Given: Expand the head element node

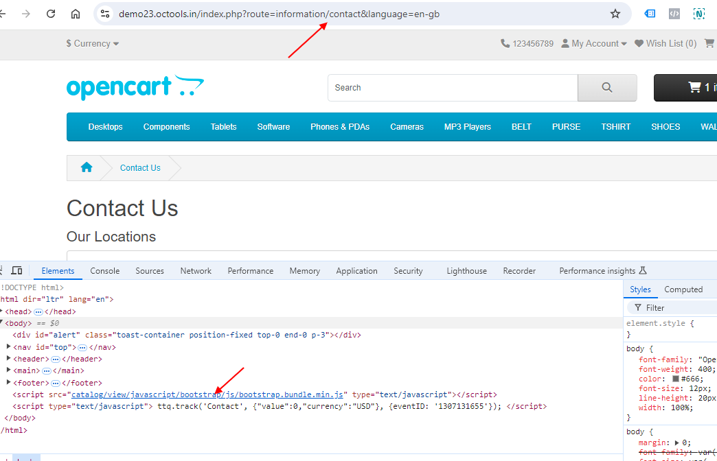Looking at the screenshot, I should [2, 311].
